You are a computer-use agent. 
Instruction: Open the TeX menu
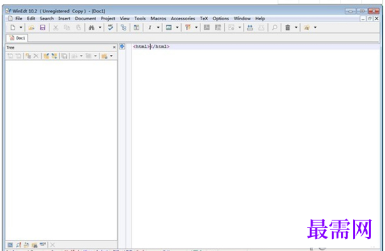204,18
